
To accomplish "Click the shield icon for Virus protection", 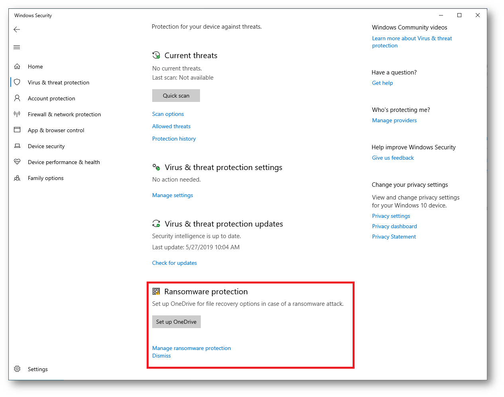I will pos(17,82).
